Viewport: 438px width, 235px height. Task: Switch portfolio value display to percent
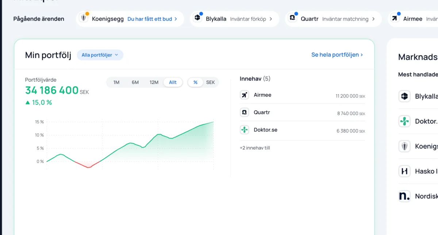[x=196, y=82]
